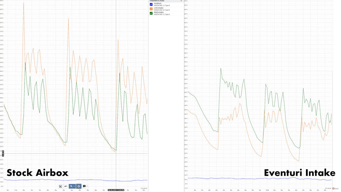Click the RHS Intake channel label
Viewport: 341px width, 192px height.
coord(159,12)
